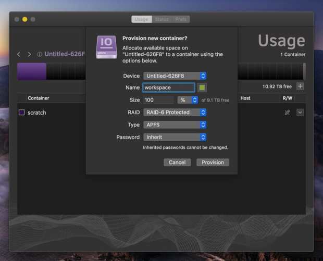Screen dimensions: 323x261
Task: Click the plus button to add container
Action: [300, 86]
